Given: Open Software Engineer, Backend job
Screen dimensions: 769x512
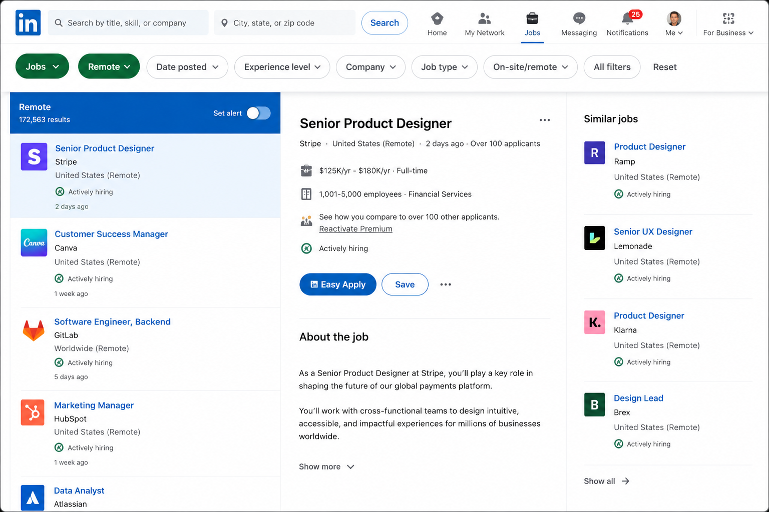Looking at the screenshot, I should 112,322.
